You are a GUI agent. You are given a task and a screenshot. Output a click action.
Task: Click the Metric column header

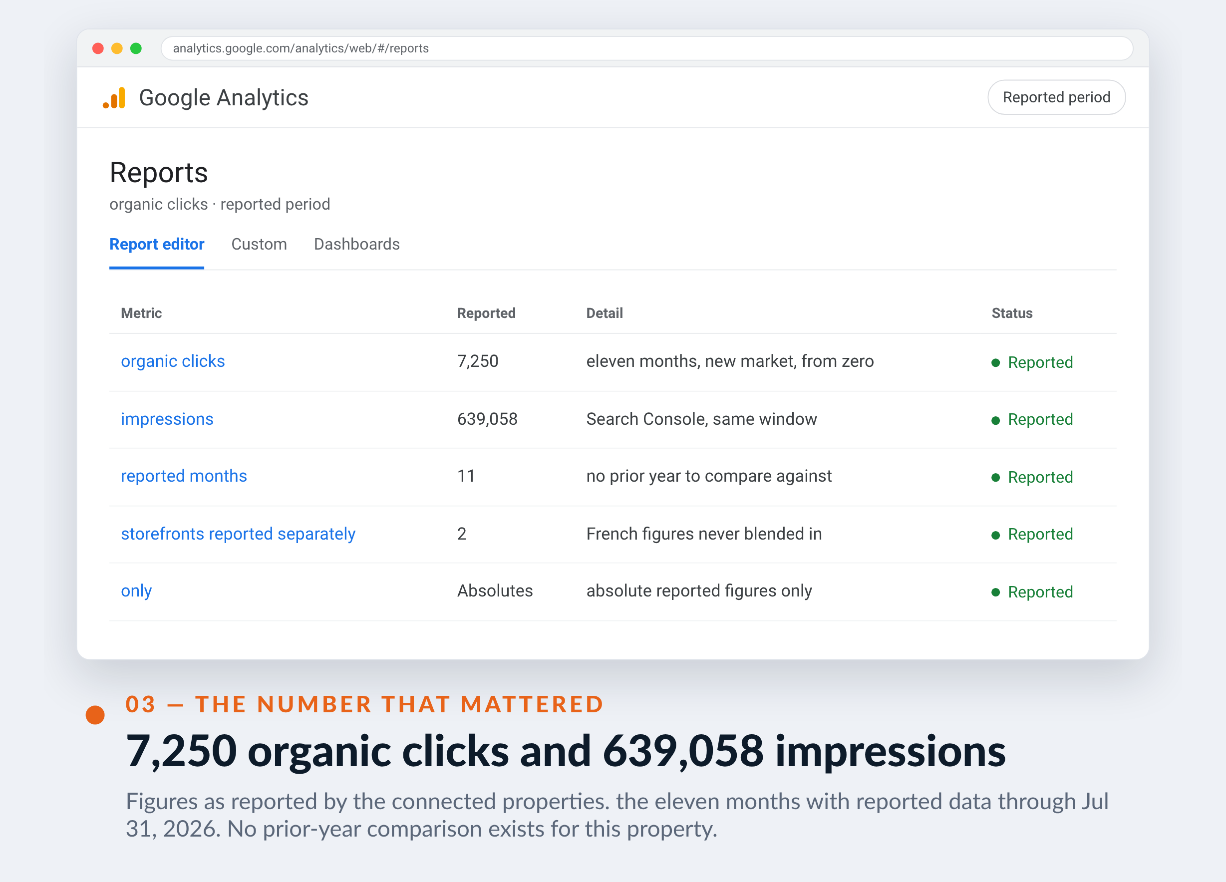141,313
